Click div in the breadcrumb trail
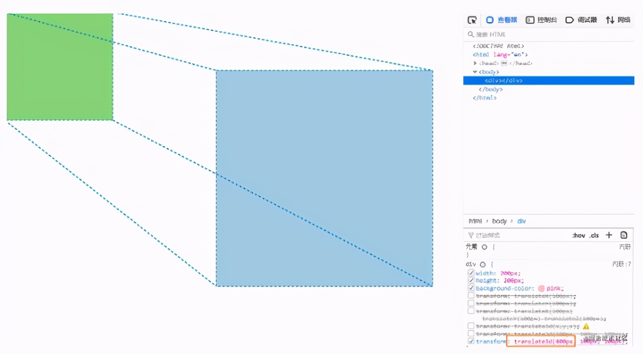The image size is (643, 354). pyautogui.click(x=522, y=221)
